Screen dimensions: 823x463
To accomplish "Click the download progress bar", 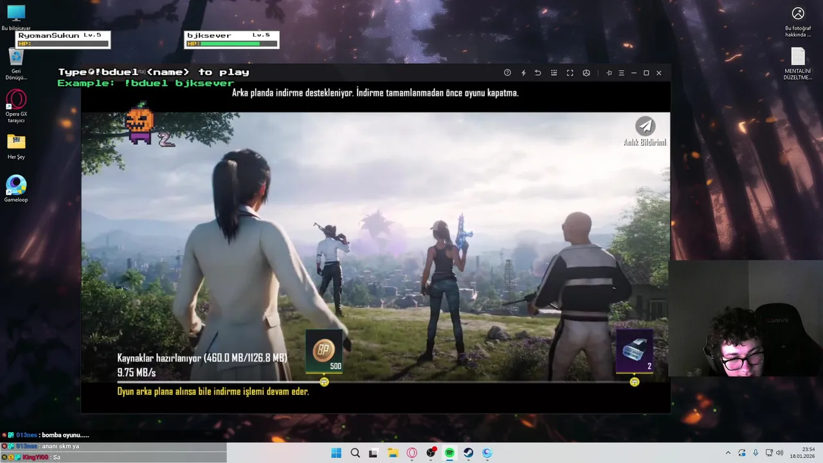I will pyautogui.click(x=376, y=382).
